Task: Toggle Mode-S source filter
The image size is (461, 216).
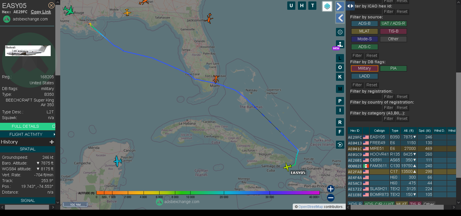Action: [364, 39]
